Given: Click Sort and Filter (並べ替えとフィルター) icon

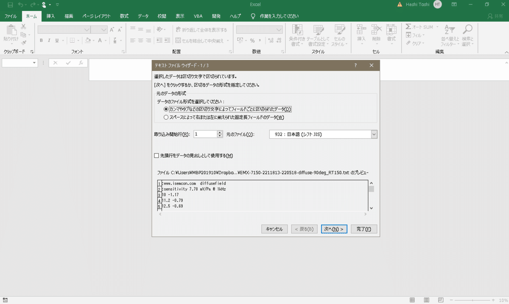Looking at the screenshot, I should [x=450, y=29].
